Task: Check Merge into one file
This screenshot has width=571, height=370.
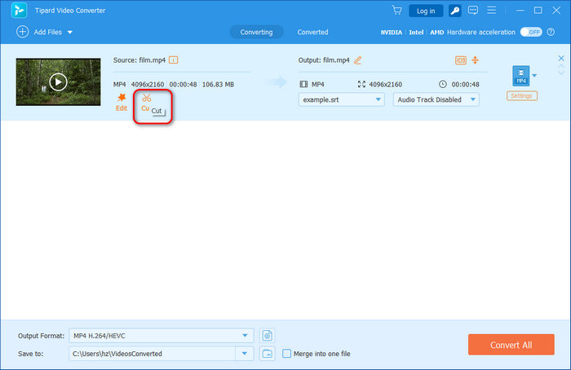Action: 286,354
